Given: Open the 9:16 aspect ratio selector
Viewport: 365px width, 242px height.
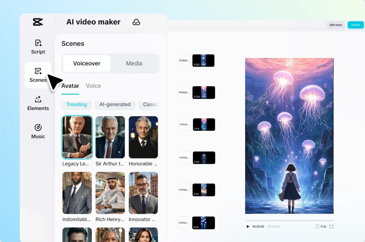Looking at the screenshot, I should [321, 226].
